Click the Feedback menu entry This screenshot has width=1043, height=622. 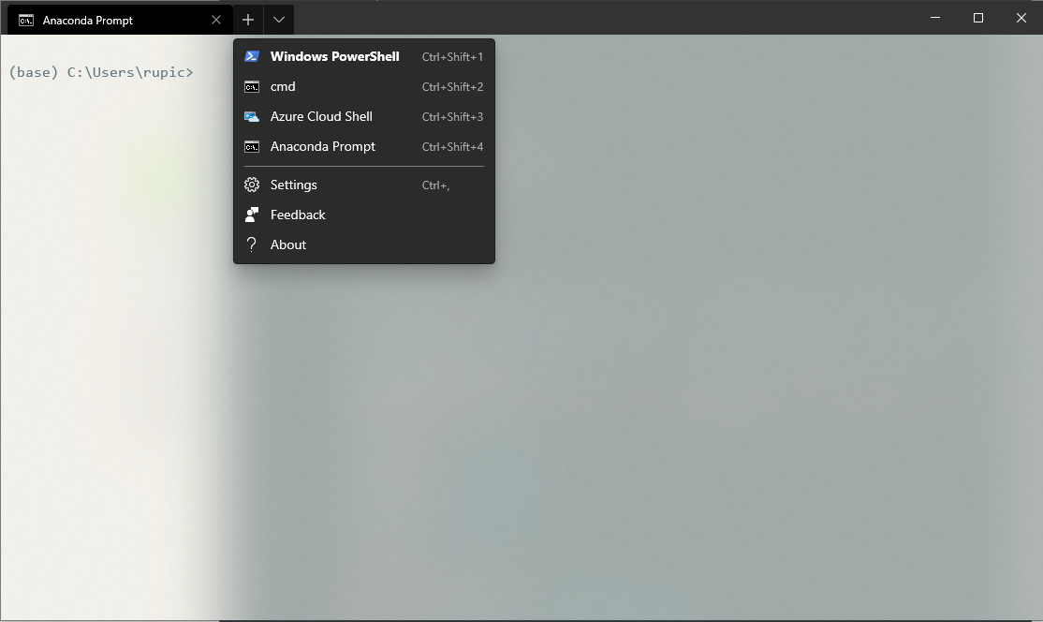[x=364, y=215]
